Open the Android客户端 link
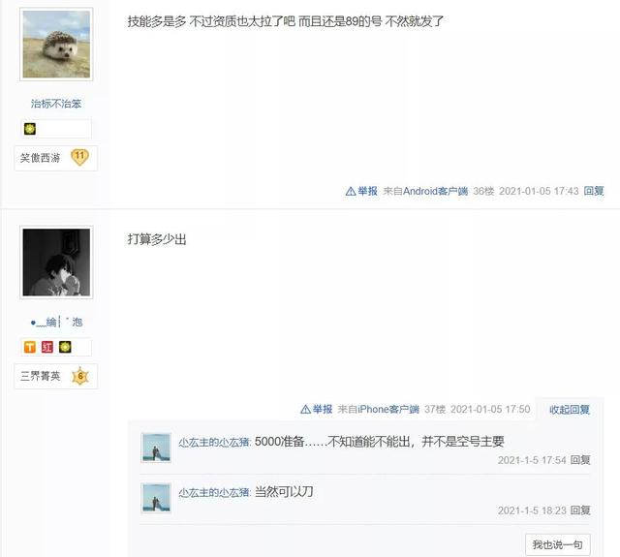This screenshot has height=557, width=620. click(x=435, y=192)
